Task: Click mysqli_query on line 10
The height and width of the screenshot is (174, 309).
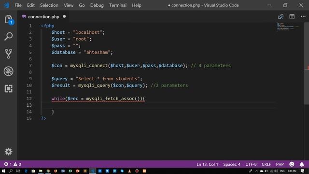Action: [94, 86]
